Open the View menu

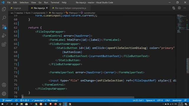coord(33,2)
